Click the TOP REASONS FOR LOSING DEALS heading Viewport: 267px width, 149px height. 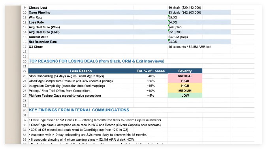pyautogui.click(x=96, y=61)
